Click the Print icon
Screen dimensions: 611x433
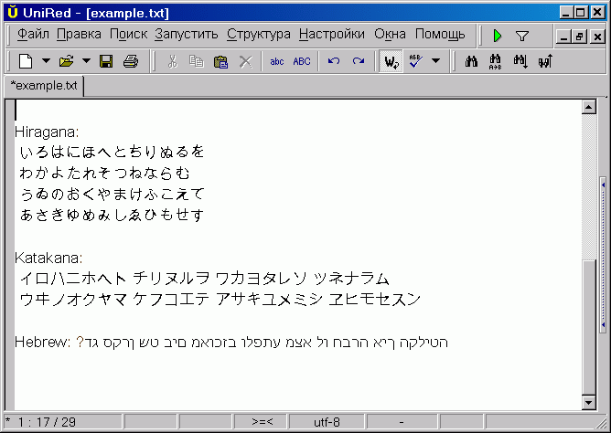point(131,62)
